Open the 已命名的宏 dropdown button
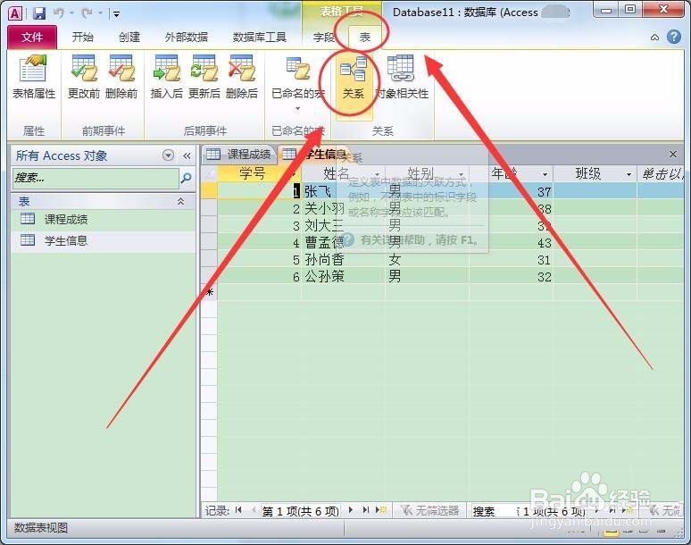The width and height of the screenshot is (691, 545). 298,84
